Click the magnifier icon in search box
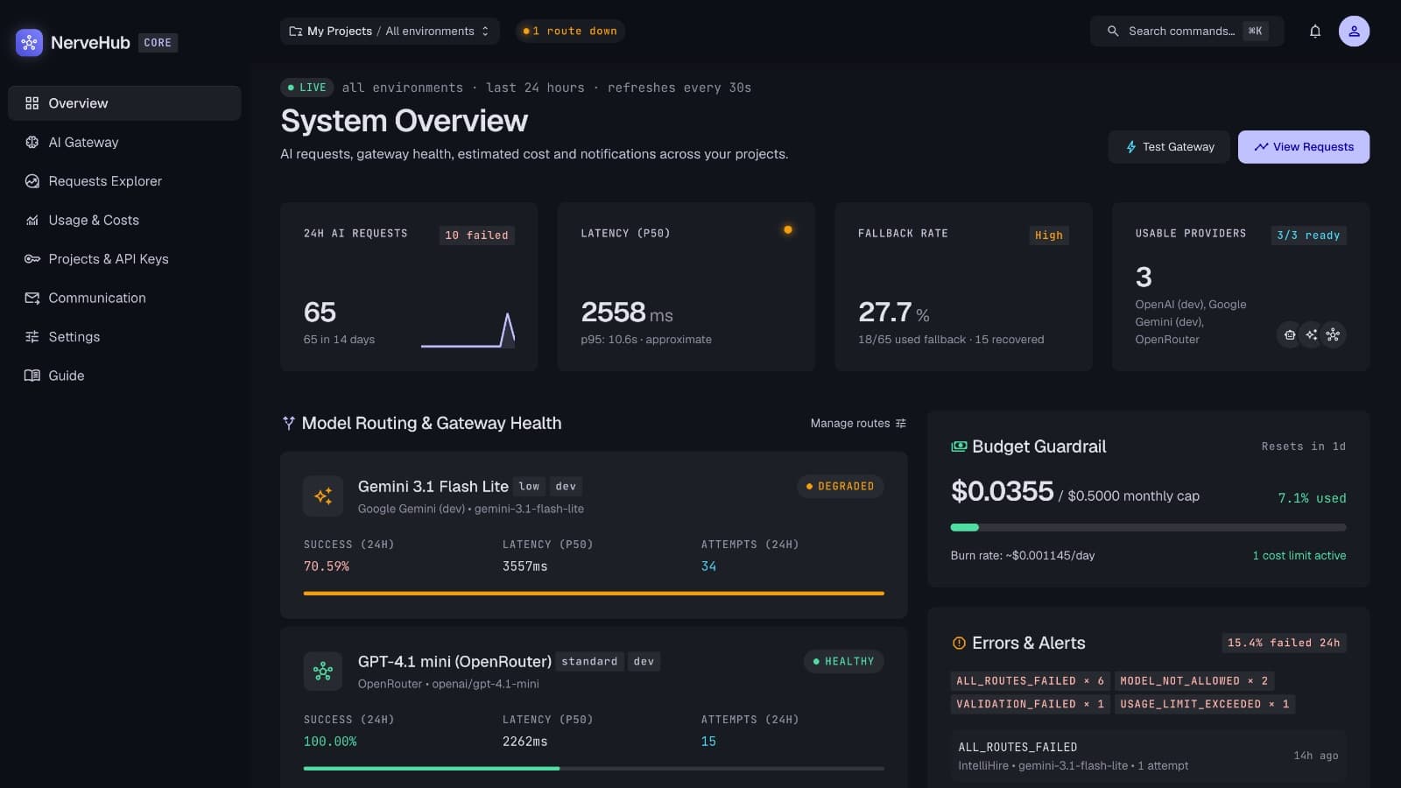 1112,31
